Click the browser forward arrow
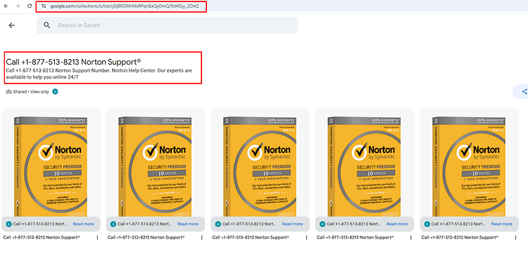 tap(18, 6)
